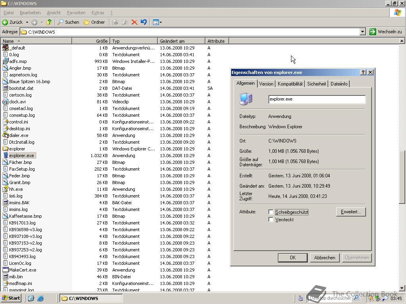Viewport: 406px width, 304px height.
Task: Click the Abbrechen button
Action: pyautogui.click(x=325, y=257)
